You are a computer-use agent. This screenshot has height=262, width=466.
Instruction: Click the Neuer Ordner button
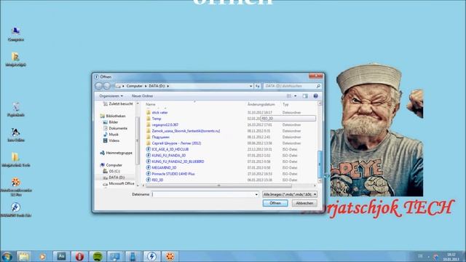[143, 96]
